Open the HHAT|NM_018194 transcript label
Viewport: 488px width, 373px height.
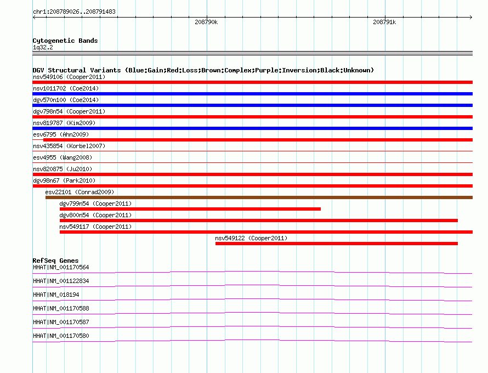pos(56,295)
